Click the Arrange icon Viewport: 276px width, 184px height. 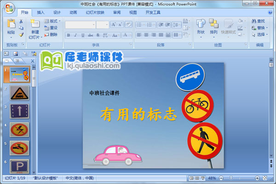pos(213,23)
